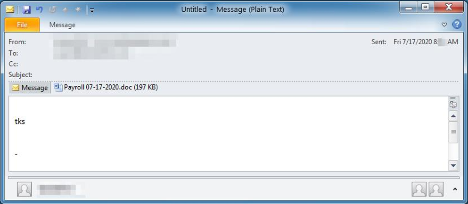The image size is (468, 204).
Task: Collapse the People Pane with the caret
Action: 455,189
